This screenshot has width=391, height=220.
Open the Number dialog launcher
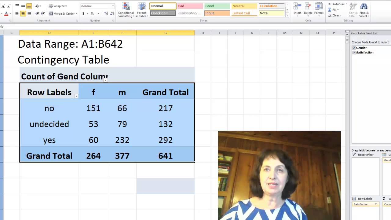(113, 21)
